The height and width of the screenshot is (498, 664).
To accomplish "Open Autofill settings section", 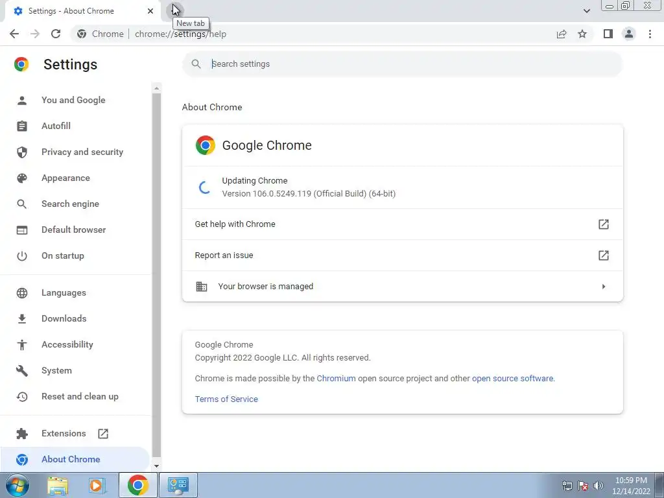I will click(56, 126).
